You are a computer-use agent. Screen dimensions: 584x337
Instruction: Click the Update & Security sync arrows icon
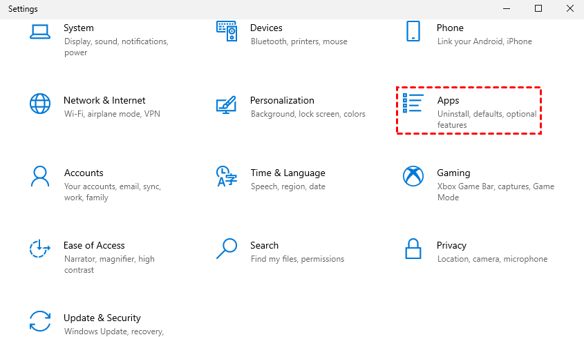tap(40, 322)
